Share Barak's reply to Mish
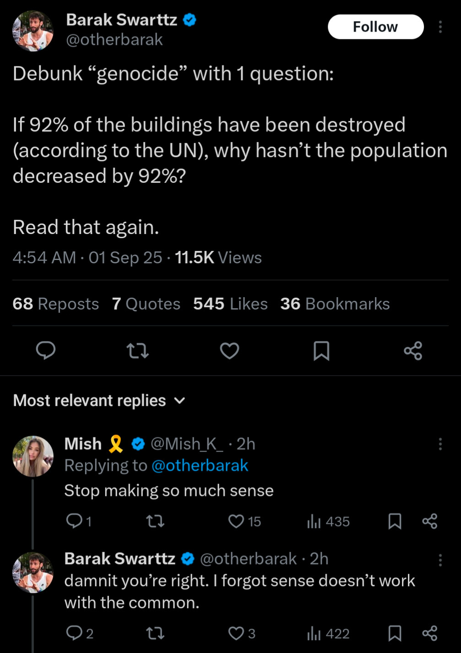The image size is (461, 653). 429,633
